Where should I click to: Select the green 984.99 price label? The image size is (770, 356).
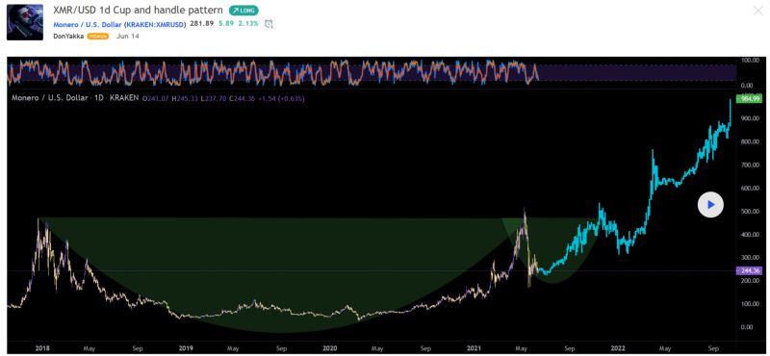pyautogui.click(x=748, y=99)
